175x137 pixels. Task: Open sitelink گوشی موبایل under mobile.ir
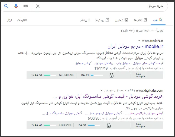pyautogui.click(x=83, y=63)
